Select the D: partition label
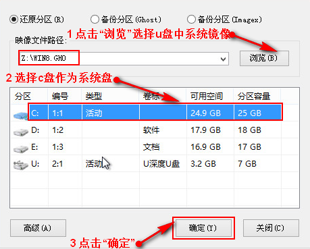Viewport: 310px width, 249px height. pyautogui.click(x=35, y=130)
